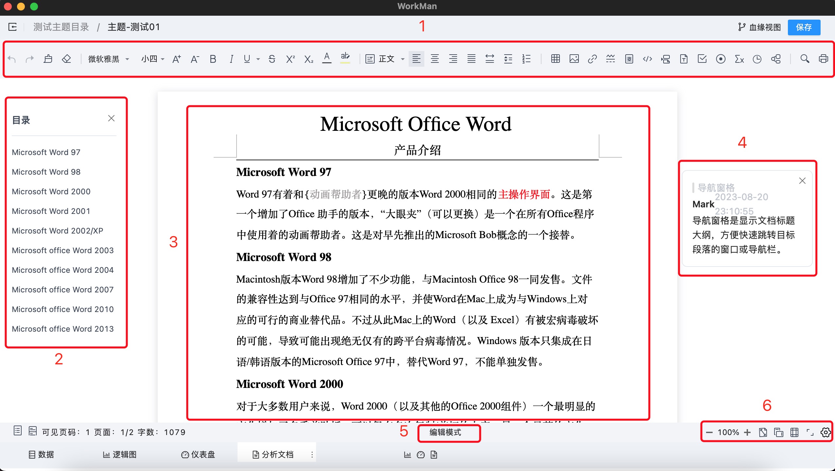Viewport: 835px width, 471px height.
Task: Print the document
Action: coord(824,59)
